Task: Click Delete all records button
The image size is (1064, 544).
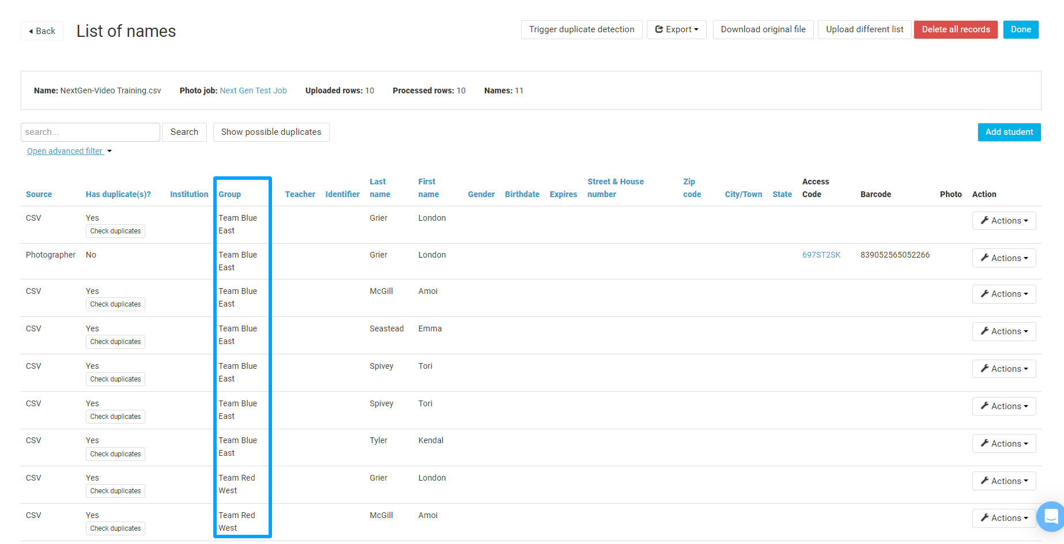Action: click(x=956, y=29)
